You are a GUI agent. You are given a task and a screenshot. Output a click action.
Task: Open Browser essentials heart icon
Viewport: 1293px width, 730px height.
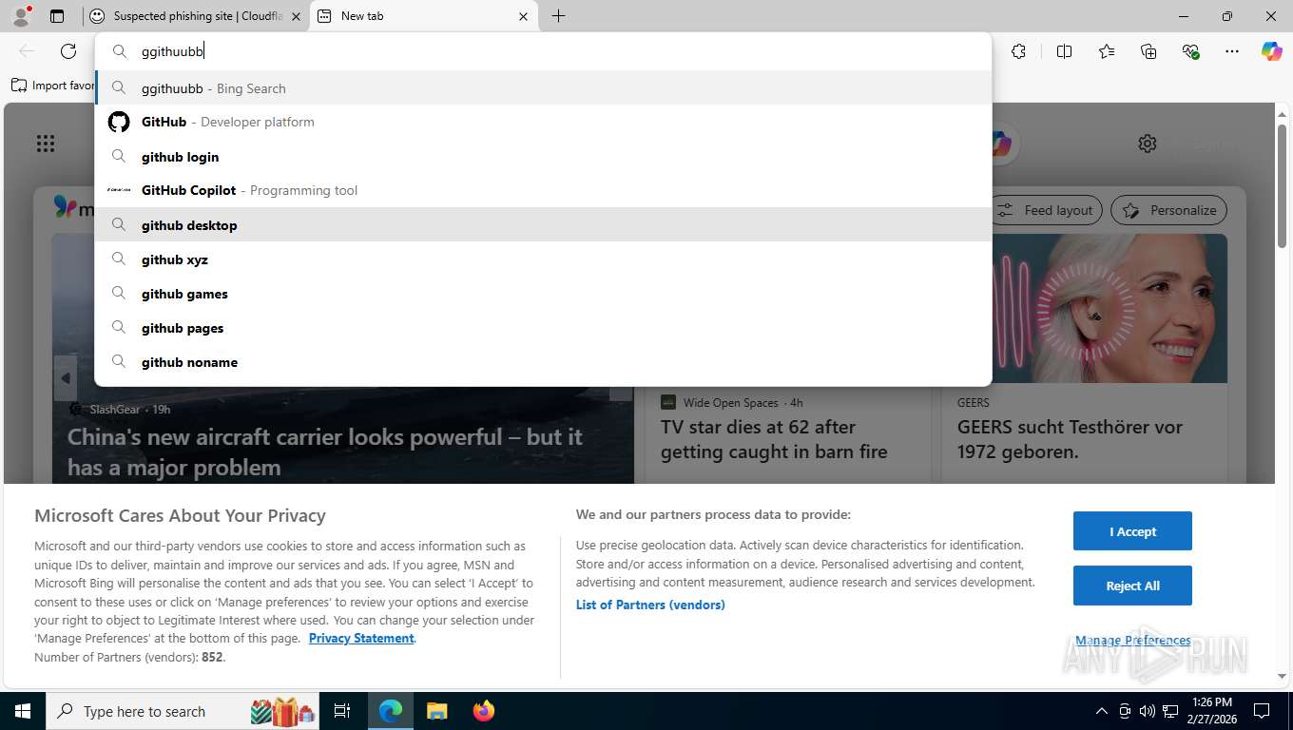click(1190, 51)
